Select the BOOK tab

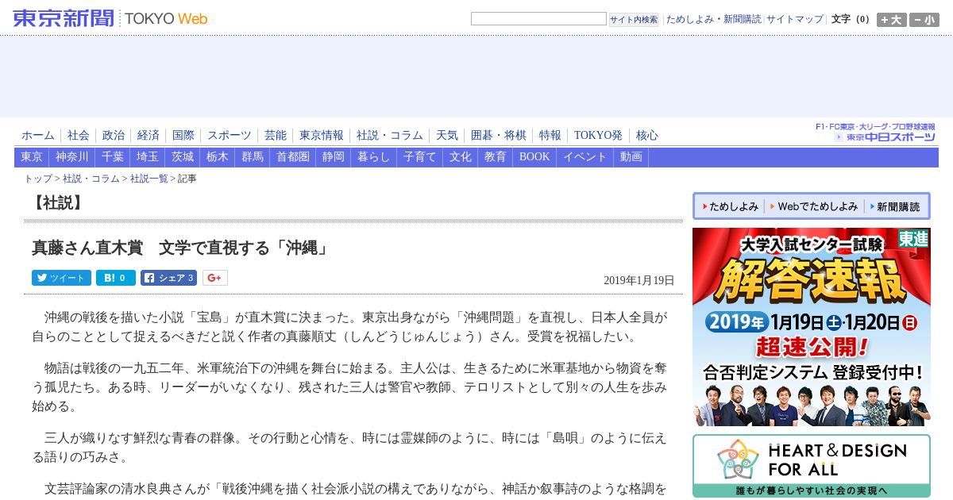534,157
